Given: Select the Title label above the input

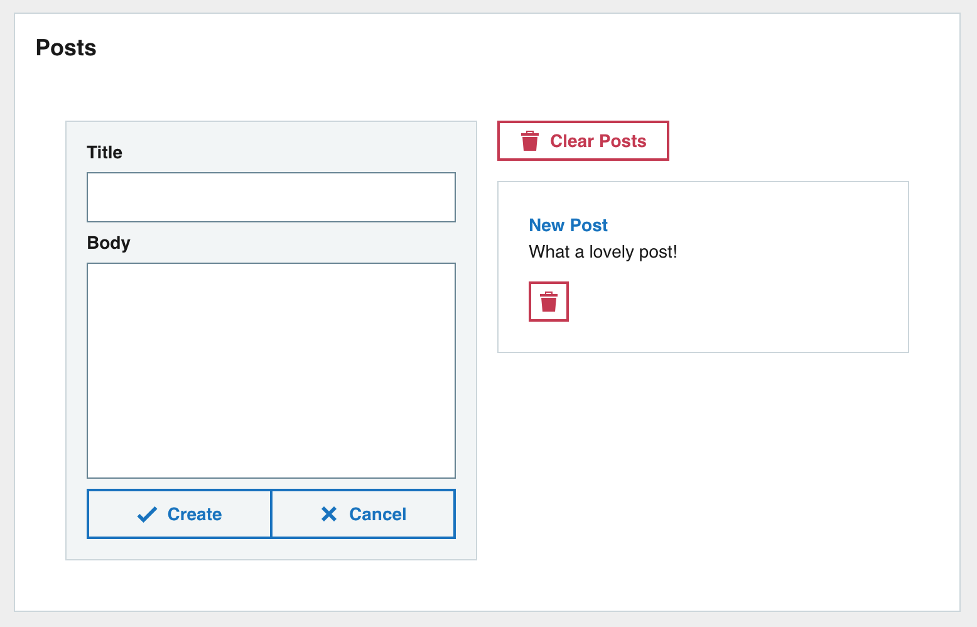Looking at the screenshot, I should 104,152.
